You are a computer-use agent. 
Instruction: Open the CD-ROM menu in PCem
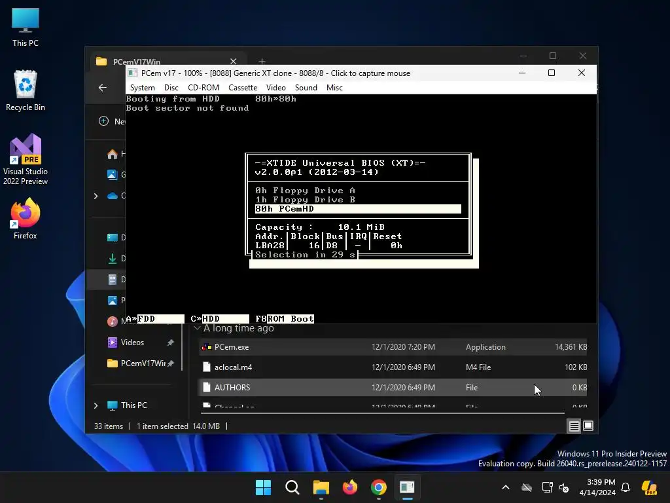coord(203,88)
